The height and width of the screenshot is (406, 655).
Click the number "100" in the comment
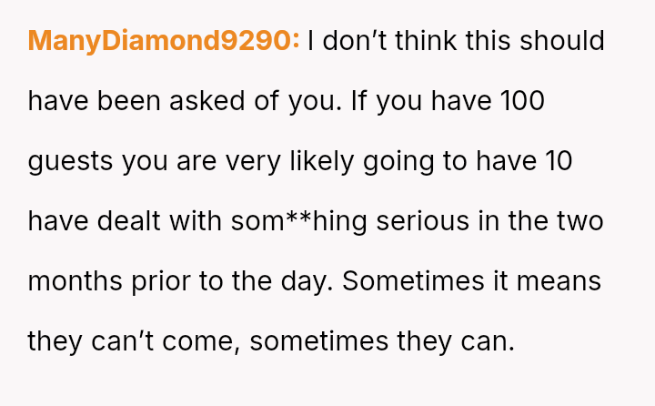tap(520, 101)
